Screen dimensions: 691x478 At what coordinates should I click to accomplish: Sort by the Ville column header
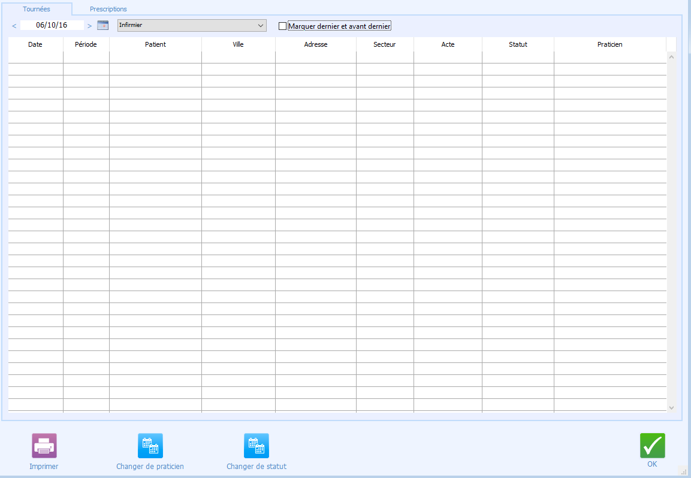tap(239, 44)
